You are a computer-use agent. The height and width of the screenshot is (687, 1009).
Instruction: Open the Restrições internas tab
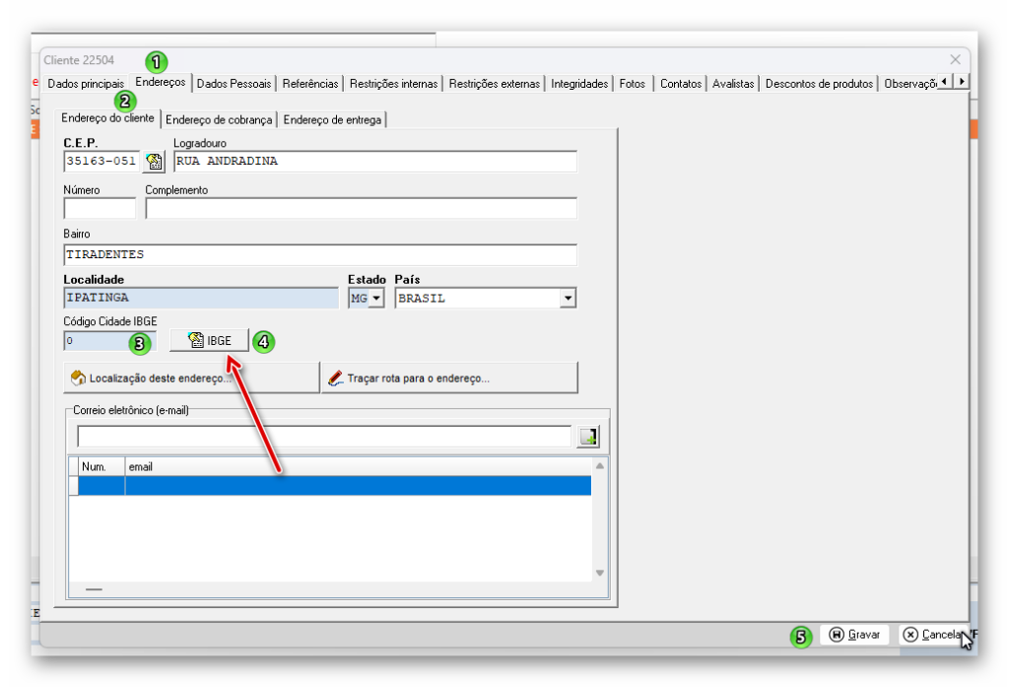393,84
